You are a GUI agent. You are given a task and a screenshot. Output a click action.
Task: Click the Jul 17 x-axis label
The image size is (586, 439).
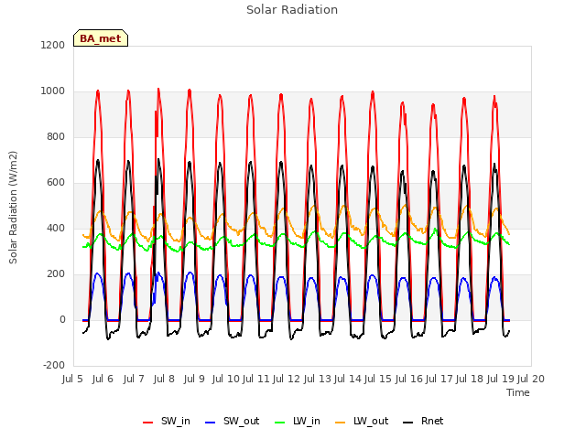click(439, 379)
